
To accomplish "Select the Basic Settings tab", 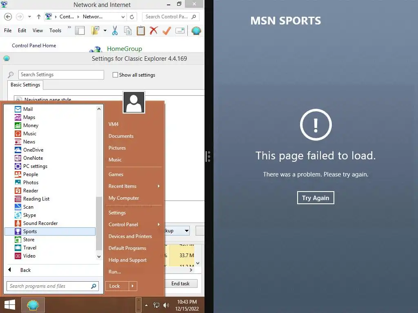I will (25, 85).
